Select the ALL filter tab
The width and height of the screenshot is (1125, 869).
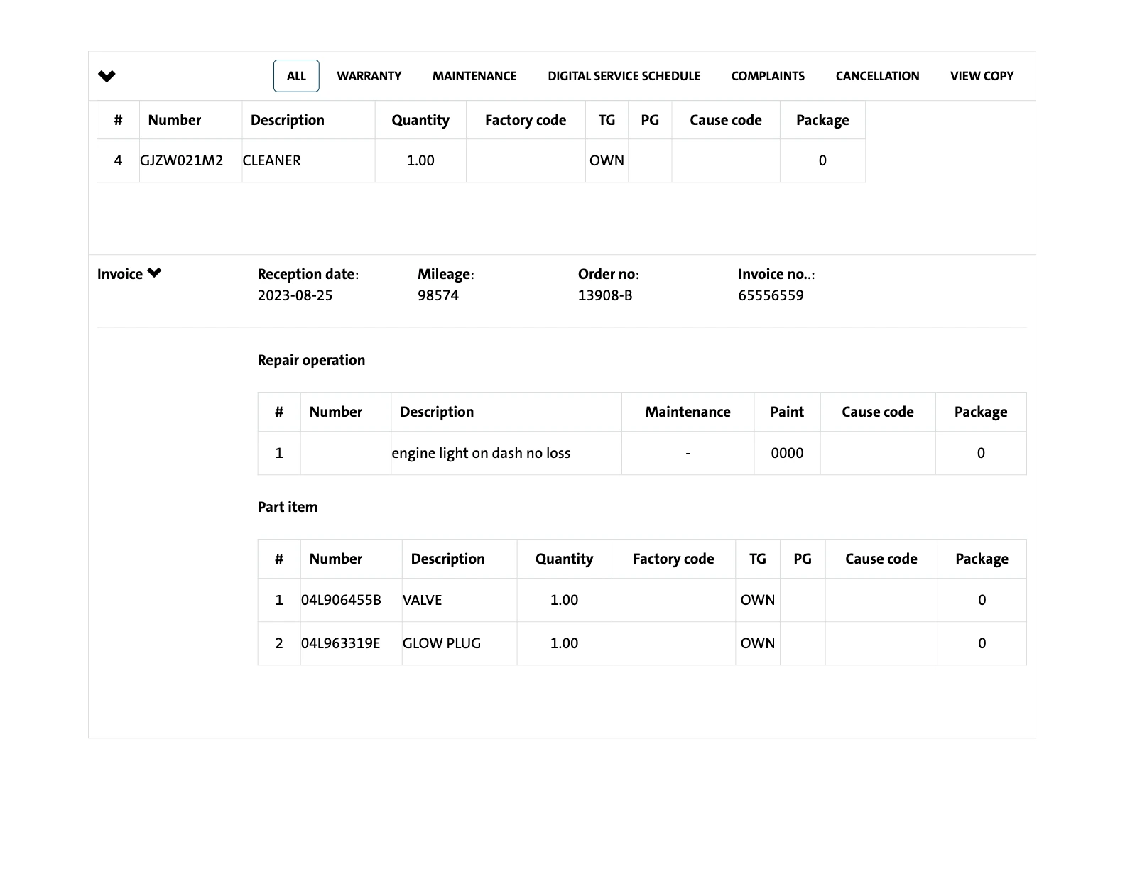[296, 76]
